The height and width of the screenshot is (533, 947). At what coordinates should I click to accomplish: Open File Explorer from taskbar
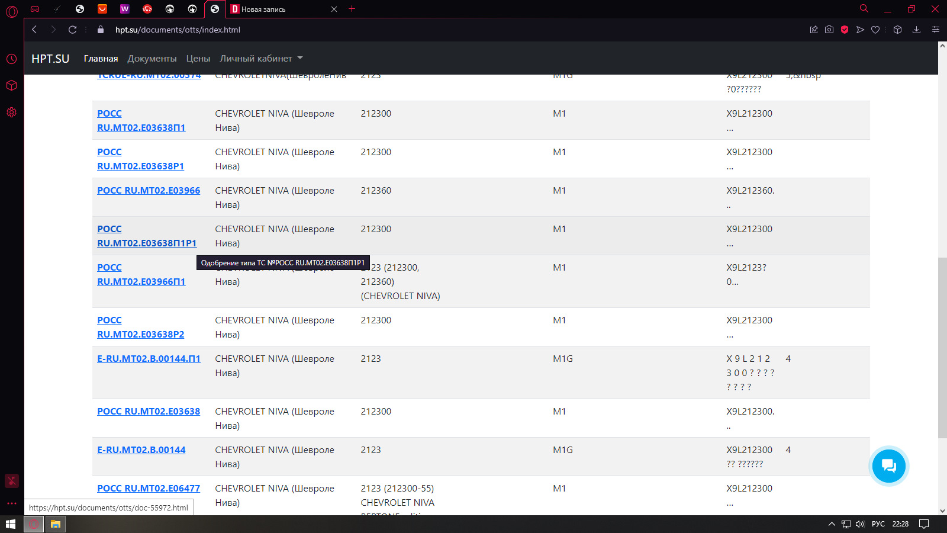click(56, 524)
